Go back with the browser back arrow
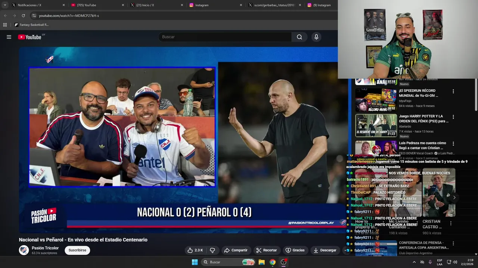This screenshot has width=478, height=268. tap(5, 16)
